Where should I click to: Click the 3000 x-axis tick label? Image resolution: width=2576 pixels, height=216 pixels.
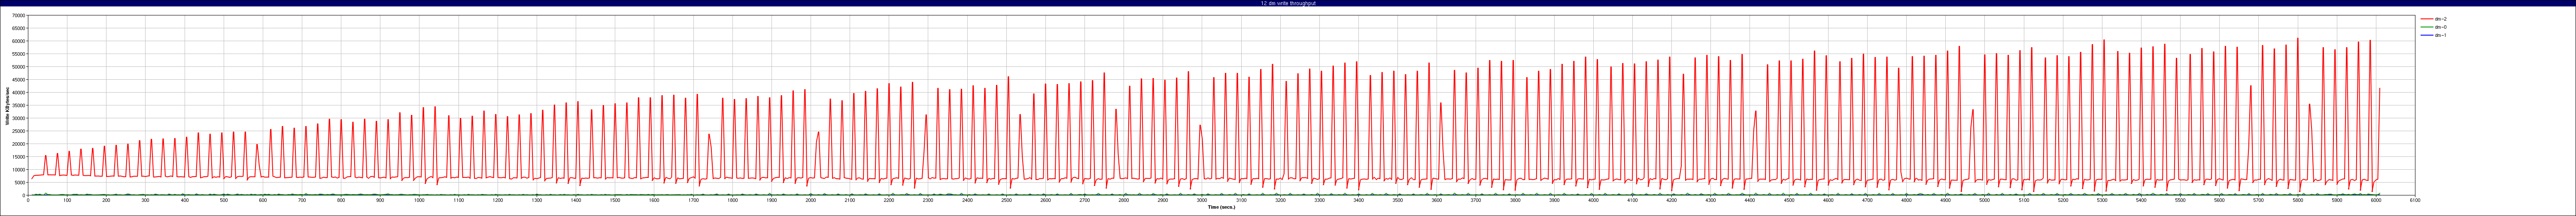(x=1202, y=201)
